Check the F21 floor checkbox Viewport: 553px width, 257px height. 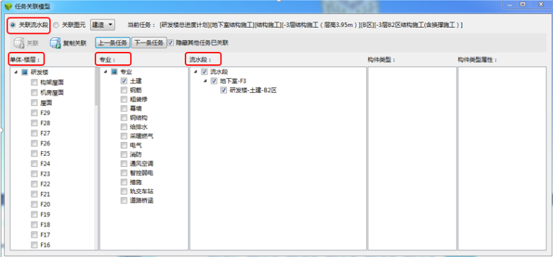pyautogui.click(x=34, y=194)
